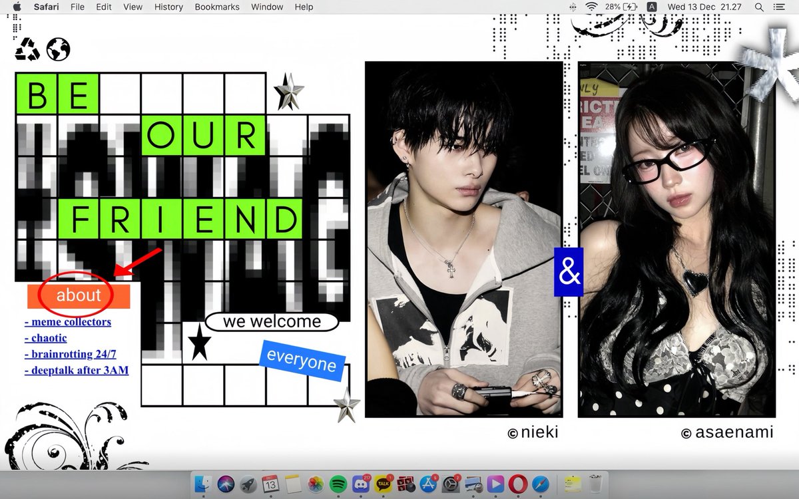799x499 pixels.
Task: Open System Preferences from the Dock
Action: (x=452, y=483)
